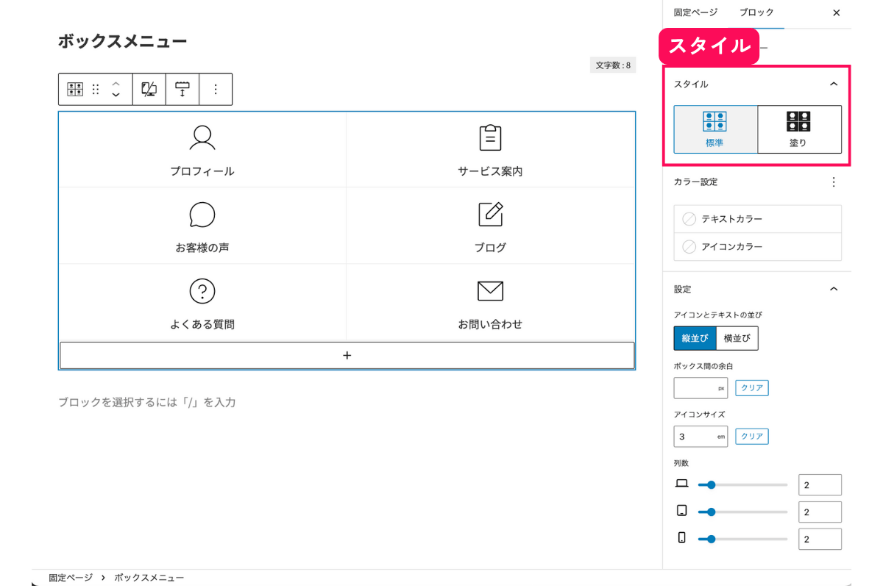
Task: Select the ブロック tab
Action: click(756, 12)
